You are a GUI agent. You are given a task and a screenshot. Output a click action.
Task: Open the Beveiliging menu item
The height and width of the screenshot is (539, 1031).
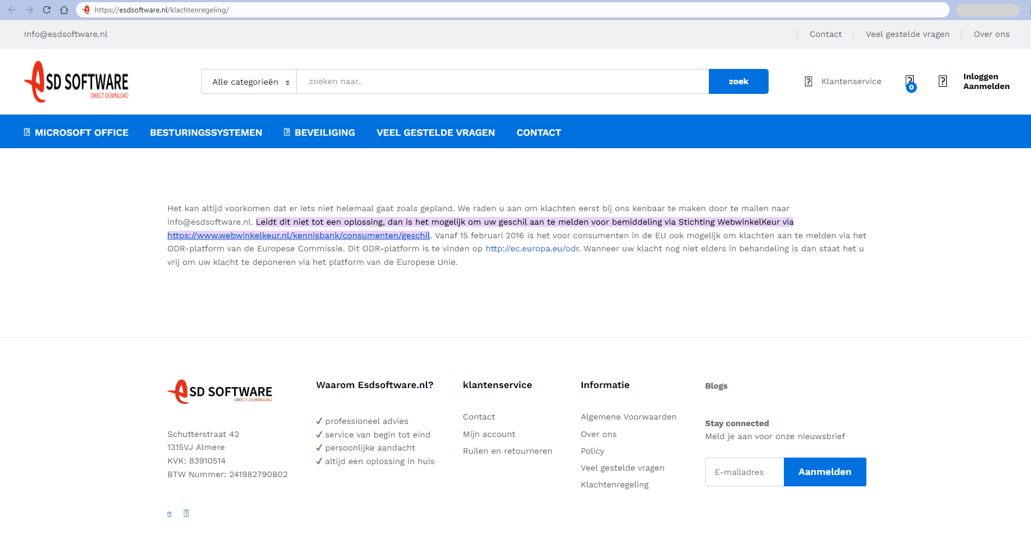(319, 132)
